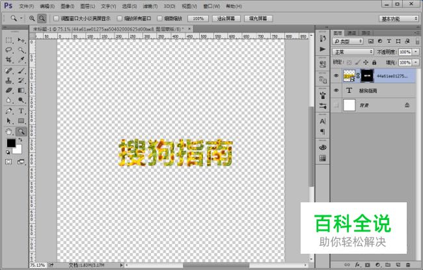Click the 100% zoom button
This screenshot has height=270, width=423.
[198, 18]
